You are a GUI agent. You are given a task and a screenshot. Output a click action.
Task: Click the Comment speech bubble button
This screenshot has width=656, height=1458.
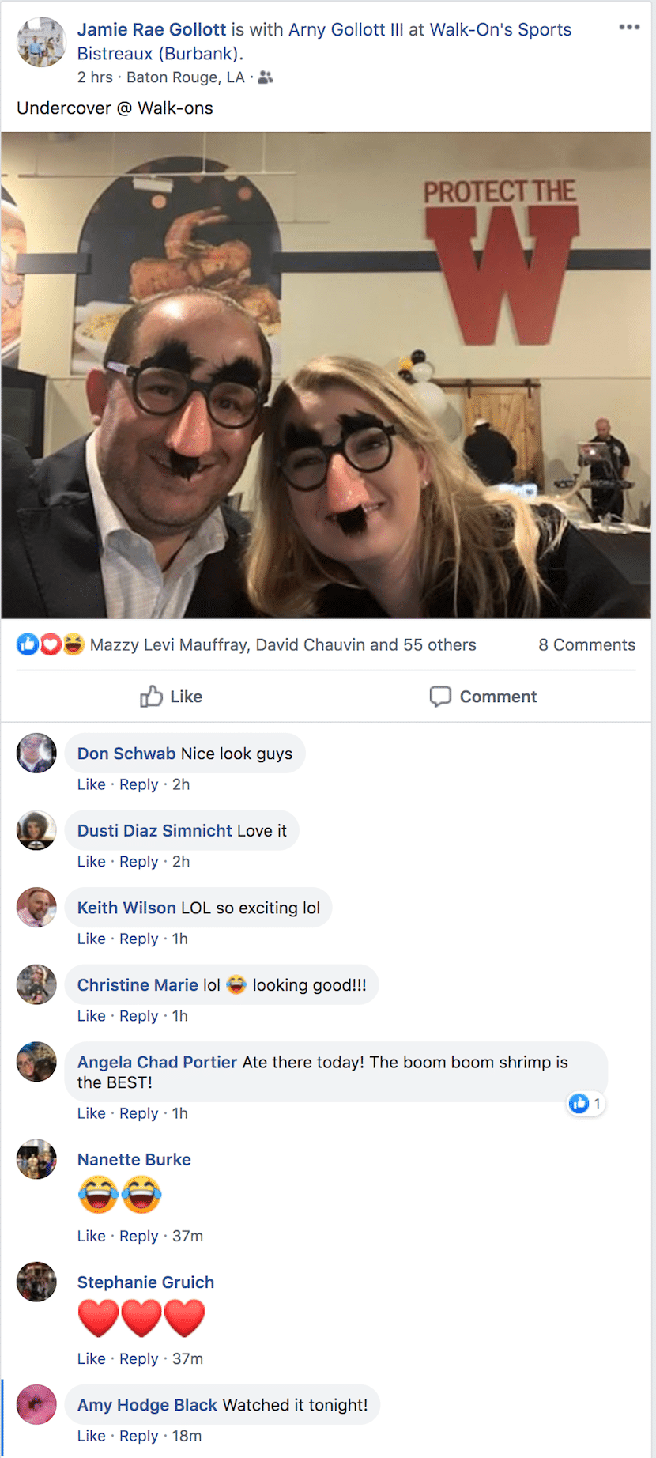point(483,697)
